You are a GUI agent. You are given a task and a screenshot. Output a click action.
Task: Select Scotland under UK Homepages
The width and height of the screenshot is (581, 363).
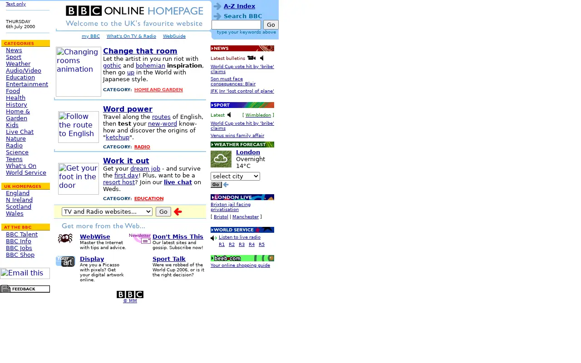(19, 207)
